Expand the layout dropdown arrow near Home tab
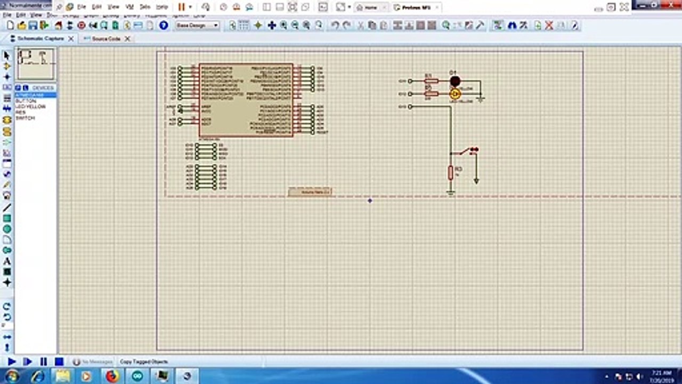This screenshot has height=384, width=682. (x=349, y=7)
